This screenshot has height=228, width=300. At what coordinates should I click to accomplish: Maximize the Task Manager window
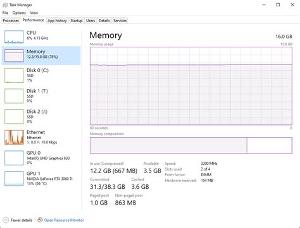tap(278, 5)
